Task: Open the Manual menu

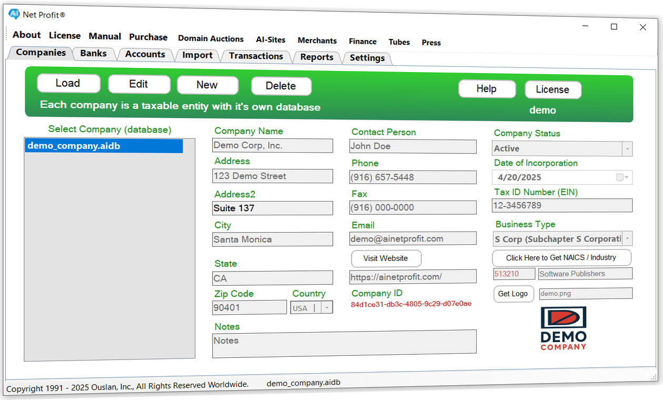Action: [105, 36]
